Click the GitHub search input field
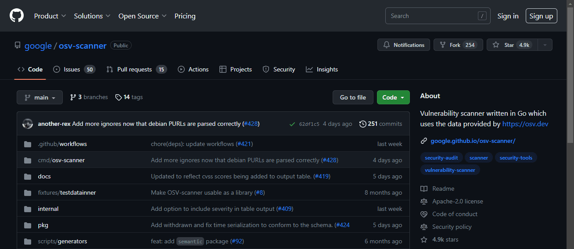The width and height of the screenshot is (574, 249). pos(432,16)
